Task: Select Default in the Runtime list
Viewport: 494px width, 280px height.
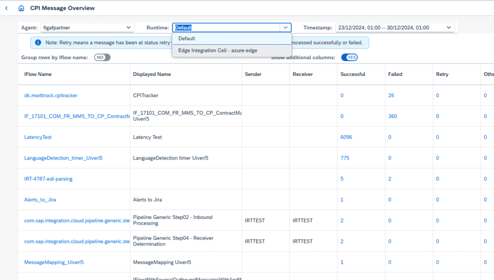Action: pos(232,38)
